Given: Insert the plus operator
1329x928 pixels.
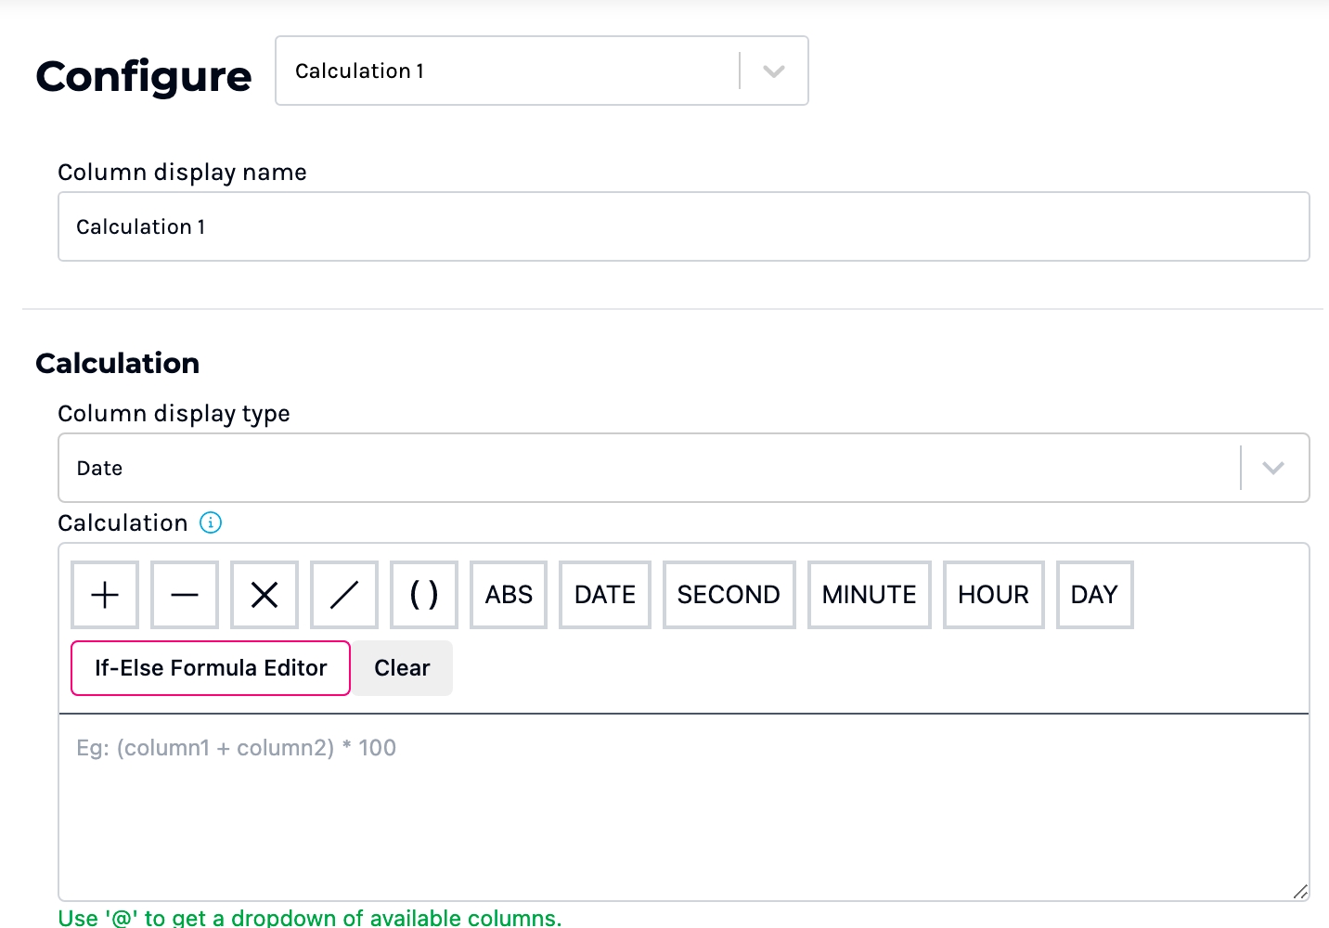Looking at the screenshot, I should pos(105,595).
